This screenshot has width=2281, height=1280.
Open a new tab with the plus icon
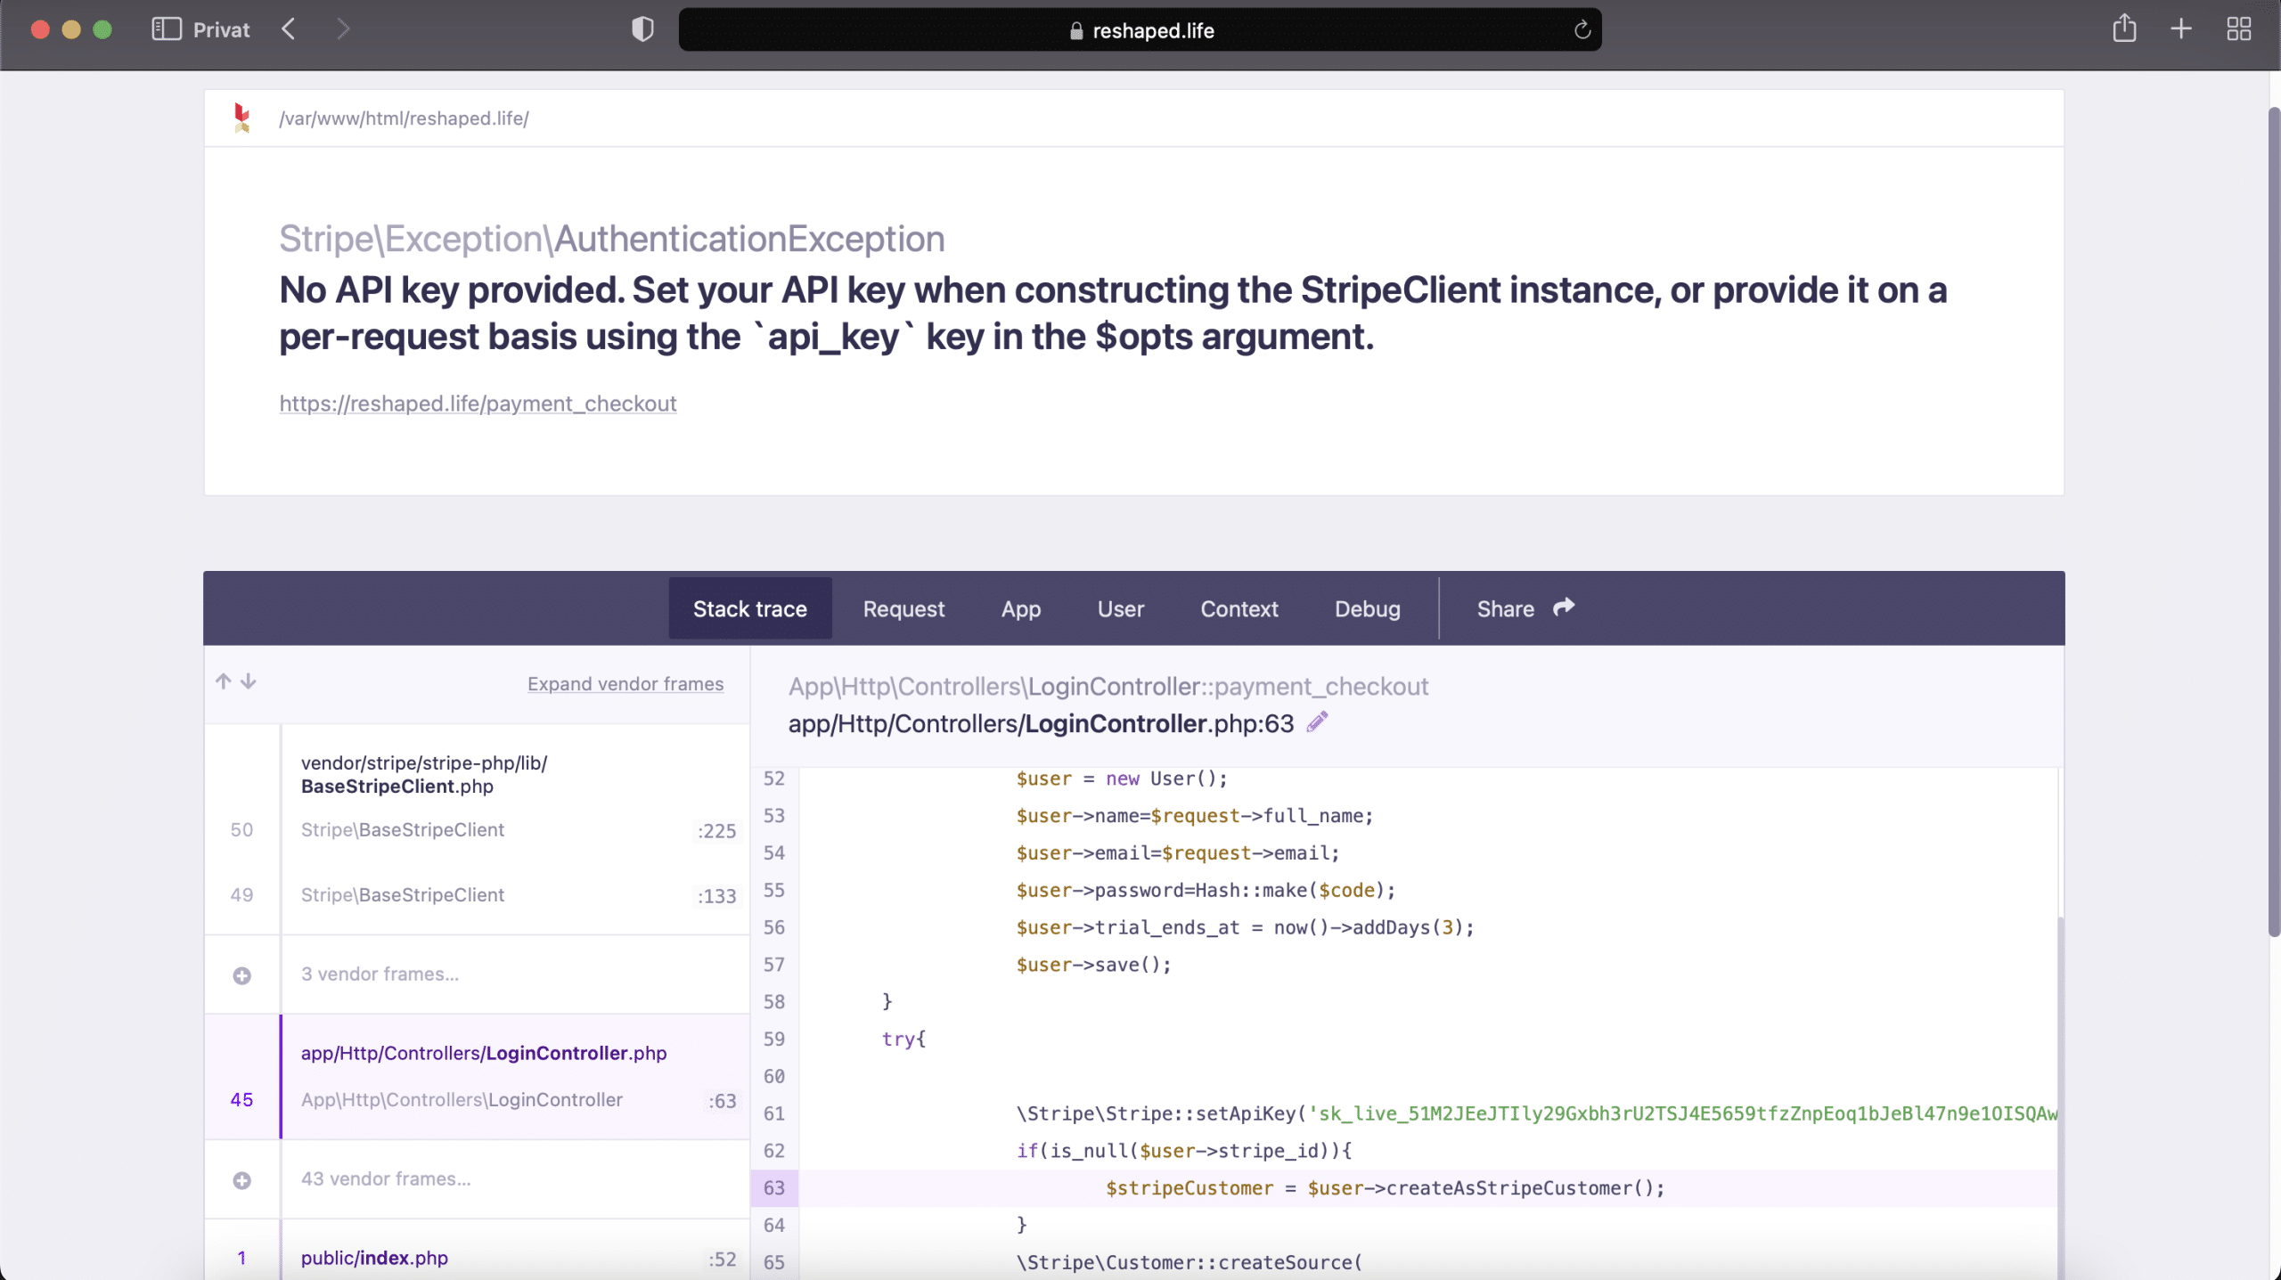click(x=2181, y=29)
